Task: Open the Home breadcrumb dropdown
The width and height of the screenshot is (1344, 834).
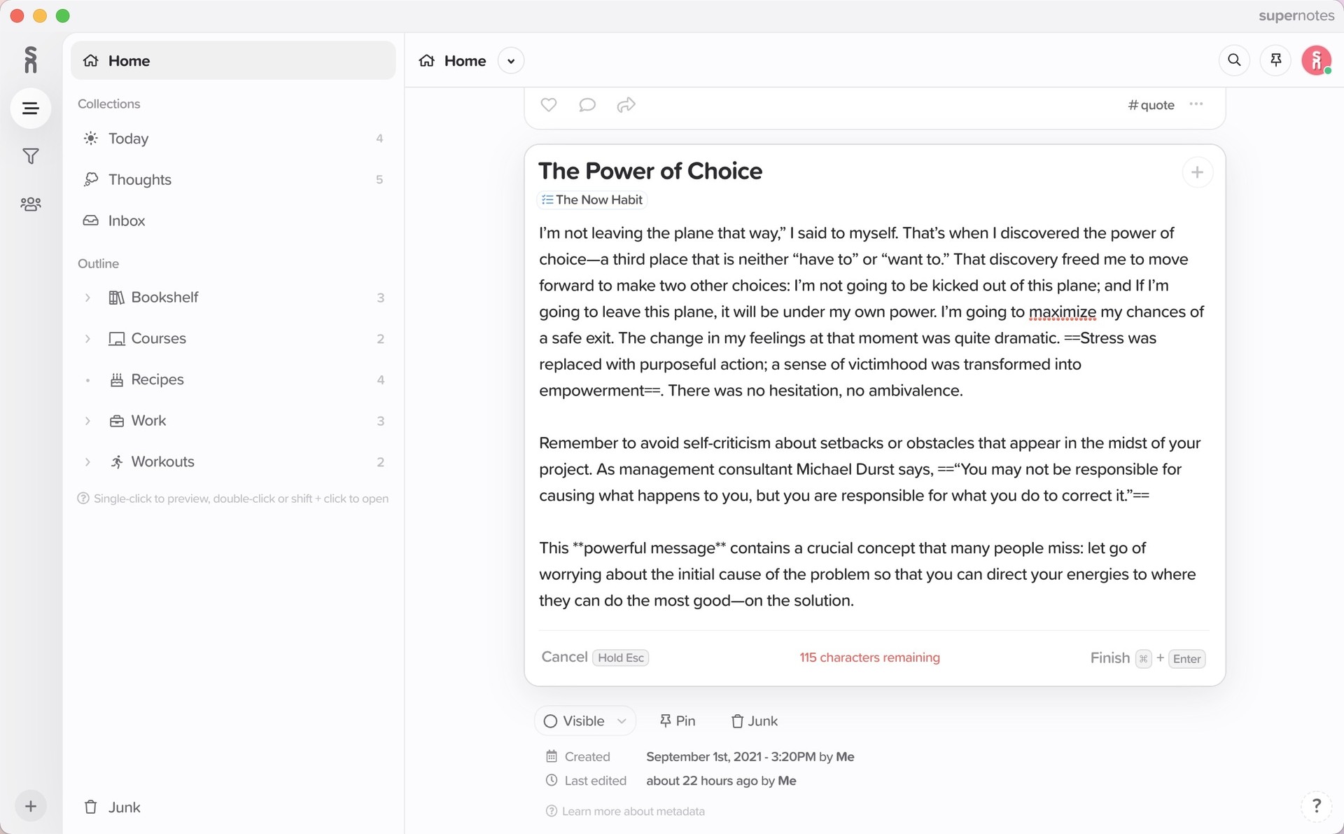Action: pos(511,61)
